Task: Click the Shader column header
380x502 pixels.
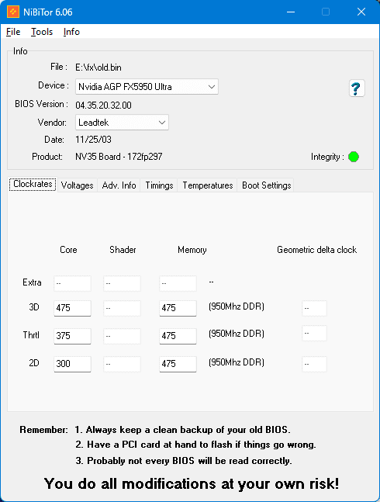Action: 123,250
